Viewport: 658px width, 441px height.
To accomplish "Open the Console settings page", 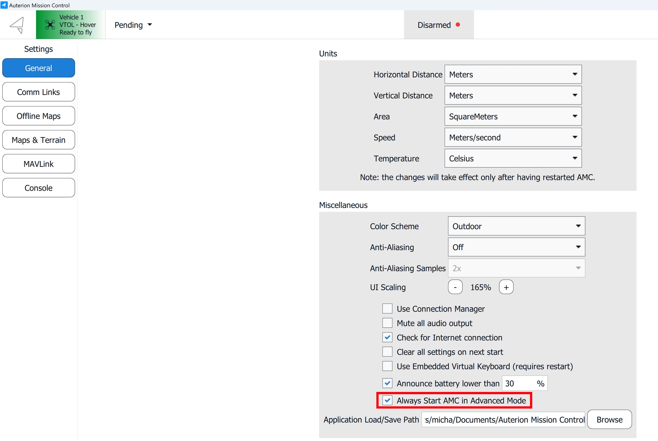I will click(39, 188).
